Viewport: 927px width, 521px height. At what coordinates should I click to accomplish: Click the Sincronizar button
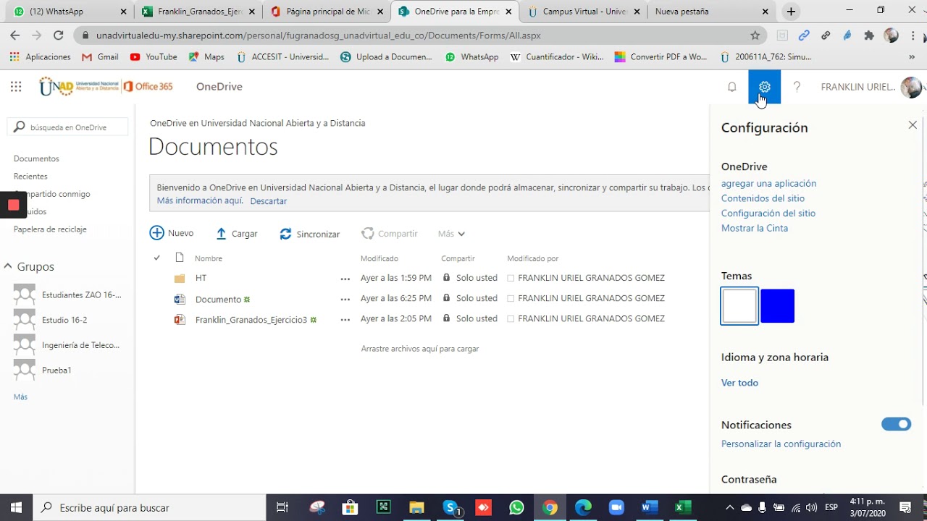pyautogui.click(x=310, y=234)
